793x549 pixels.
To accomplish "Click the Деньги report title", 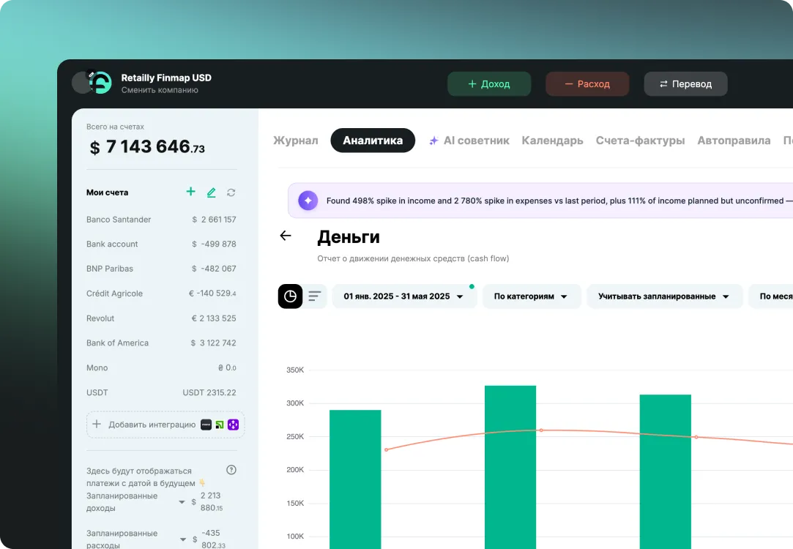I will (349, 237).
